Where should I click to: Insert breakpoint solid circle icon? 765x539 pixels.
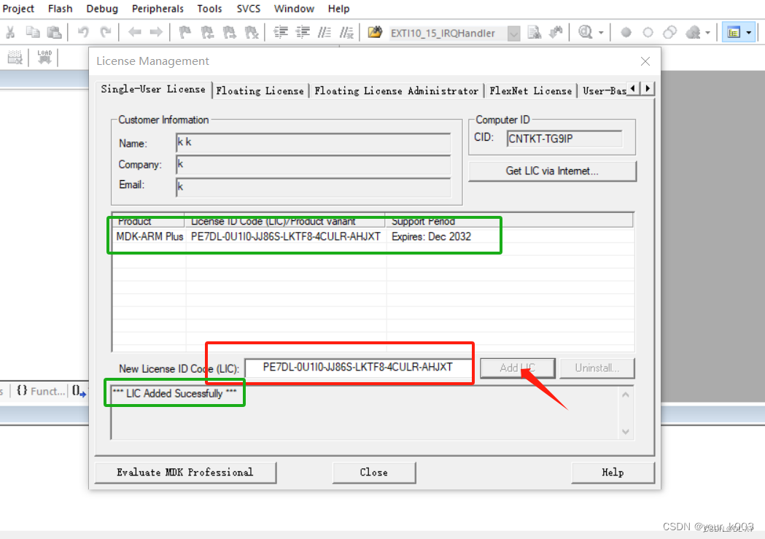tap(626, 33)
